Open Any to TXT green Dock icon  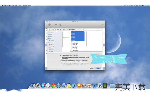pyautogui.click(x=105, y=85)
